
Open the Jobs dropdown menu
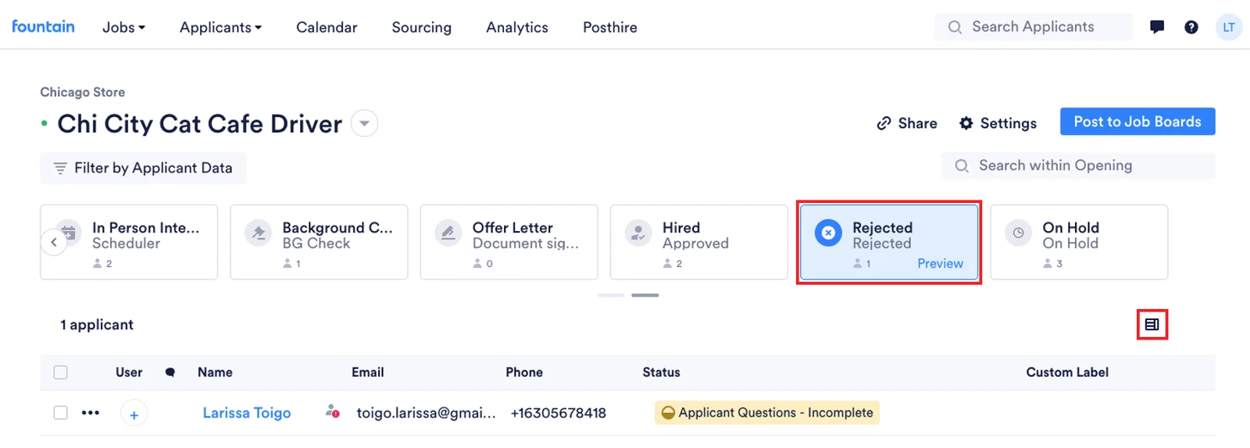pyautogui.click(x=123, y=27)
